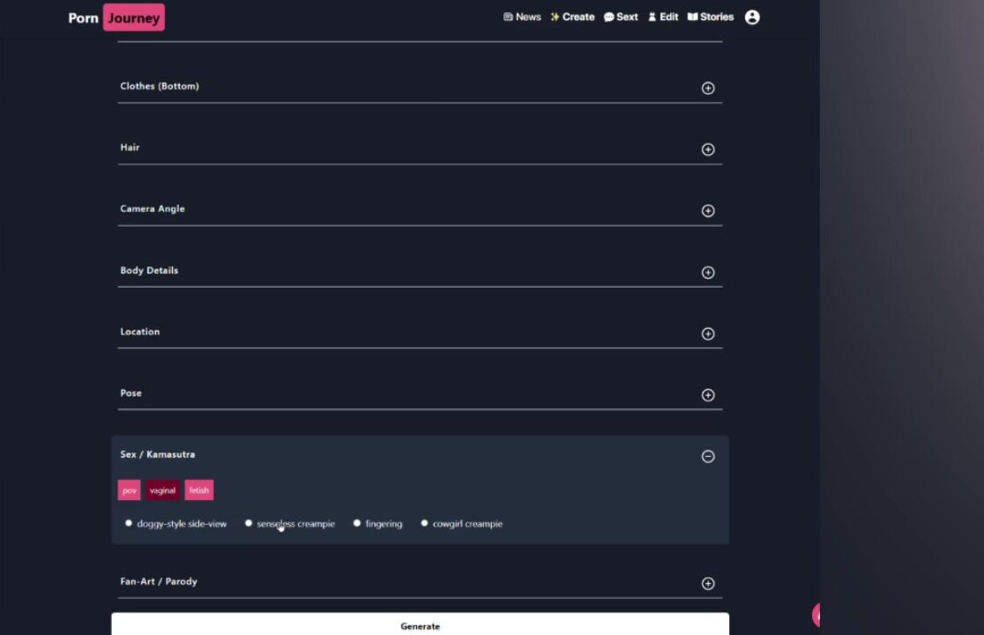Click the Journey logo badge
The width and height of the screenshot is (984, 635).
133,18
